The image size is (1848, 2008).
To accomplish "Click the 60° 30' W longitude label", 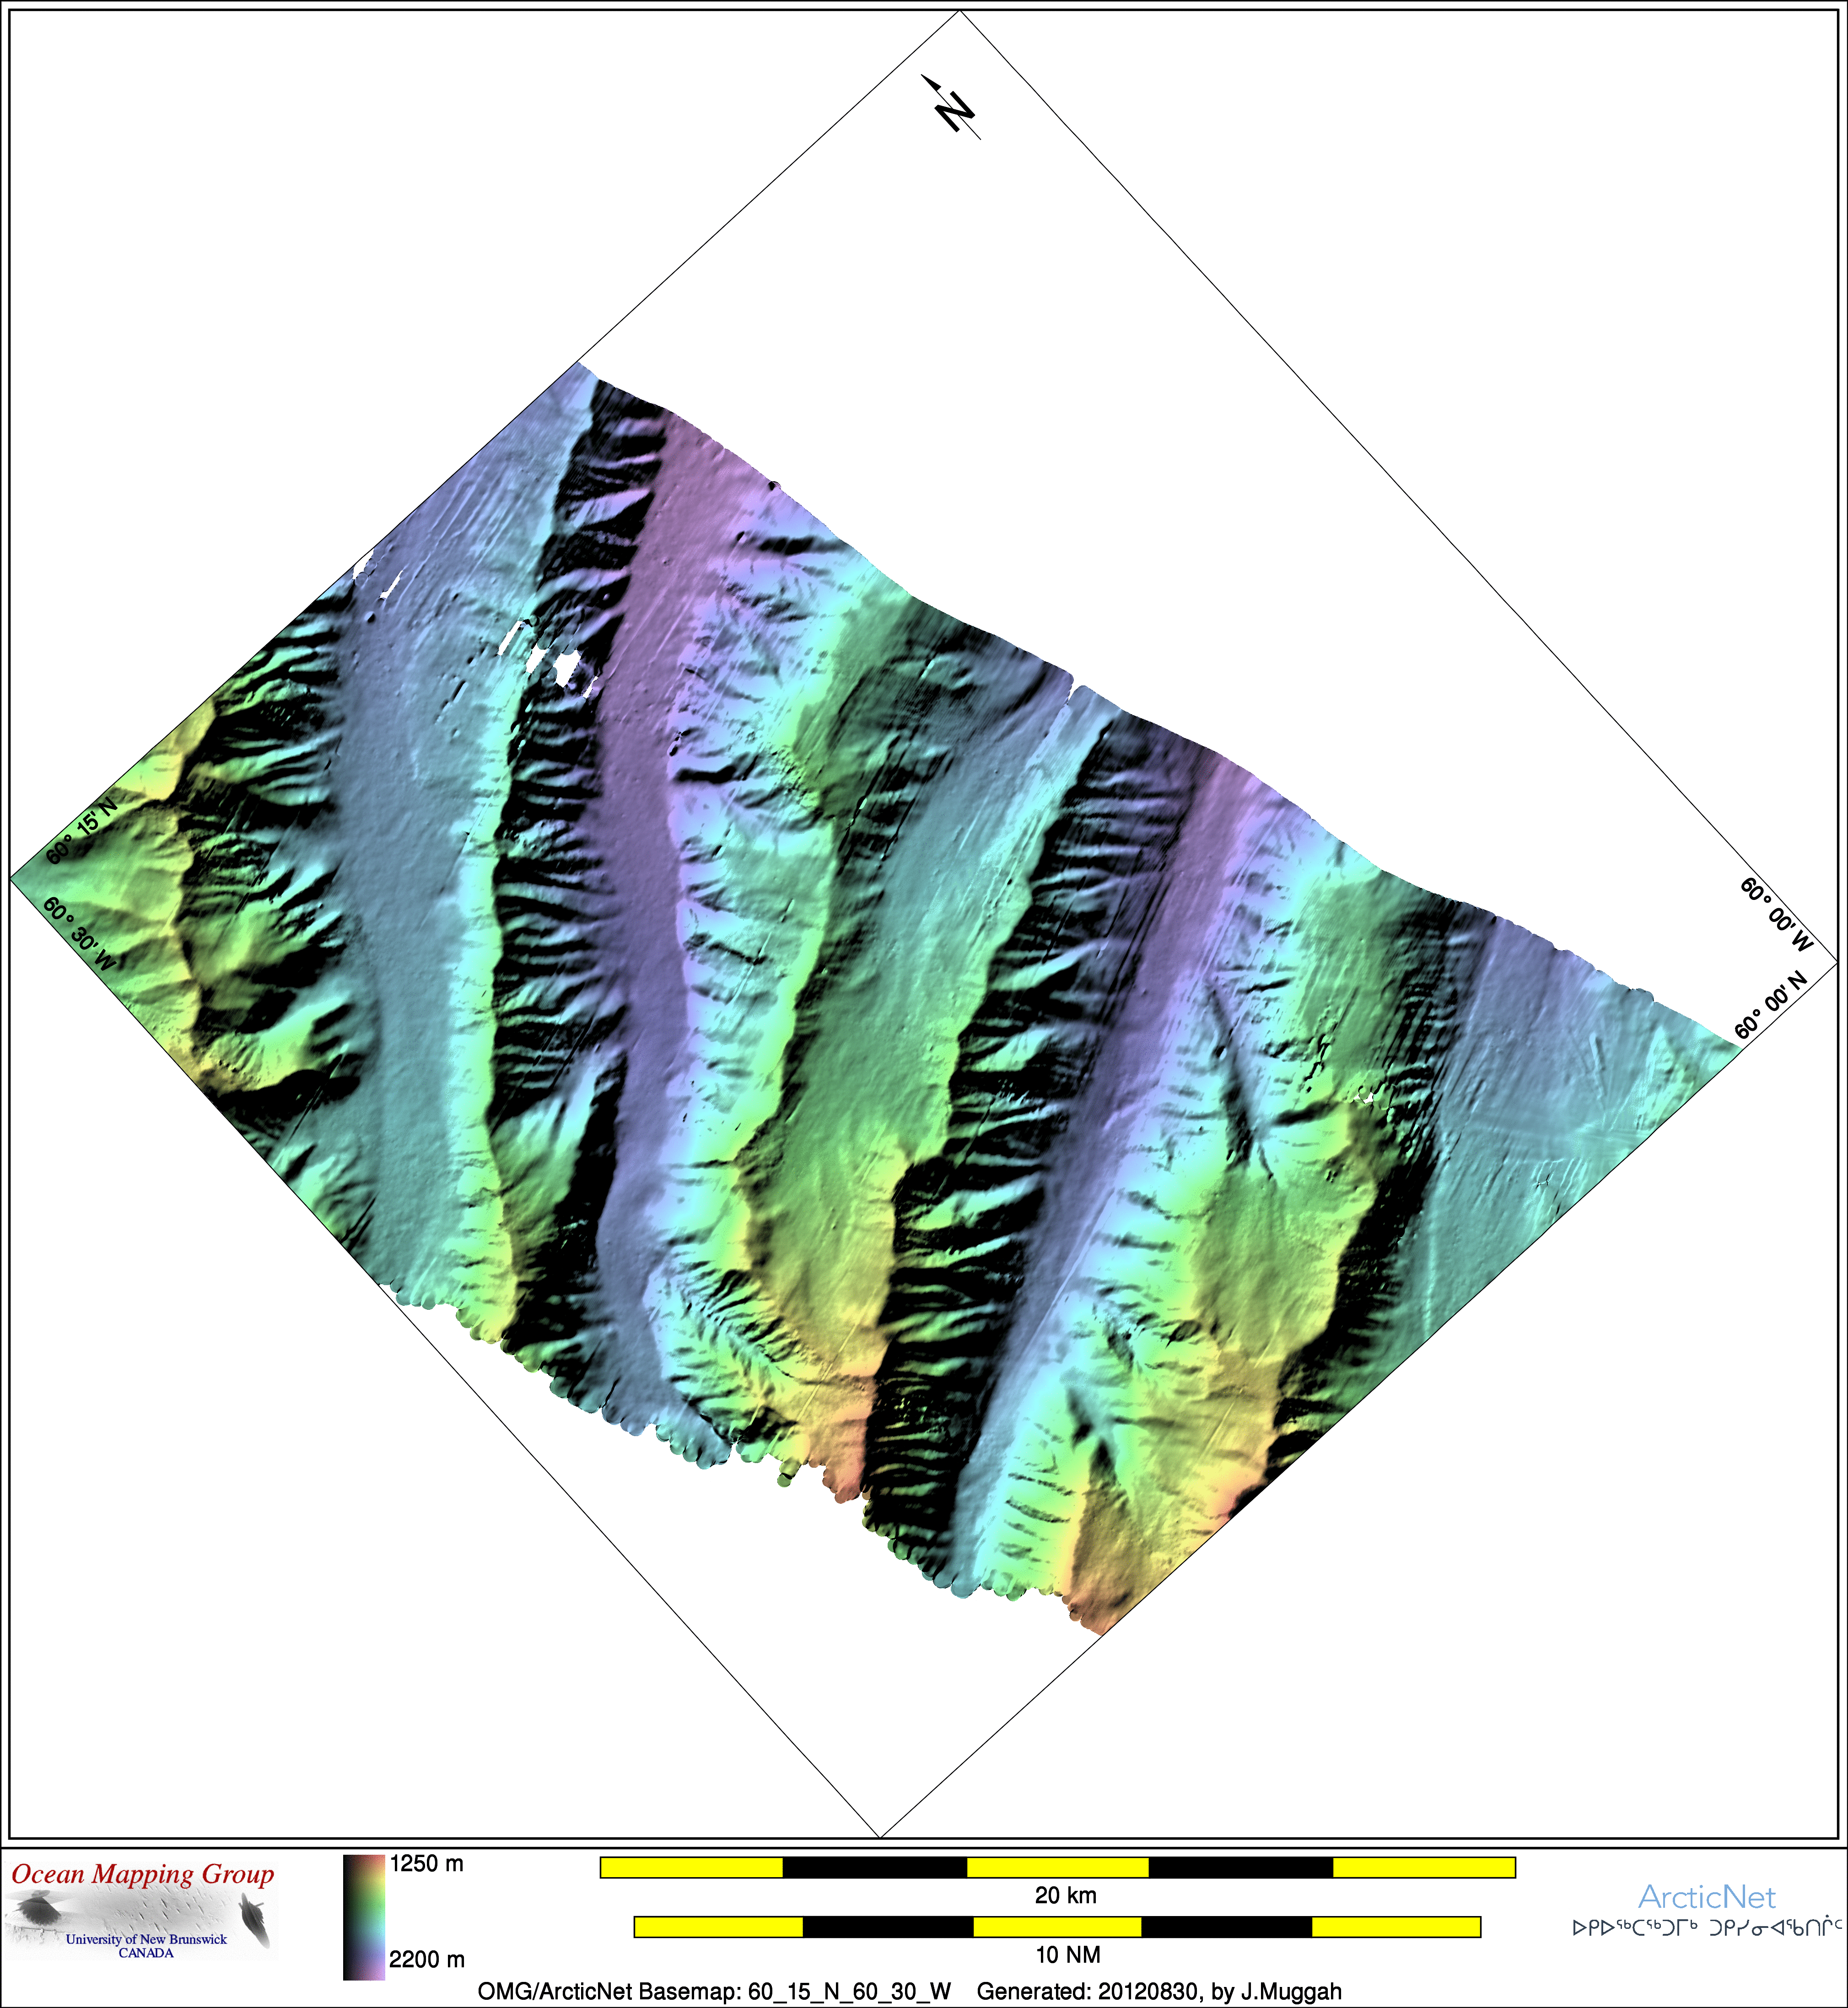I will tap(79, 934).
